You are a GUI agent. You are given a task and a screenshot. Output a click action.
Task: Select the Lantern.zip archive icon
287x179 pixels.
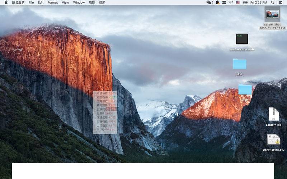pos(273,115)
